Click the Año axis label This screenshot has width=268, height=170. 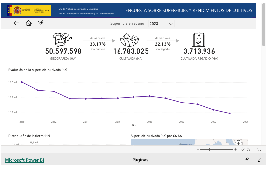point(134,125)
